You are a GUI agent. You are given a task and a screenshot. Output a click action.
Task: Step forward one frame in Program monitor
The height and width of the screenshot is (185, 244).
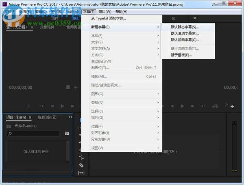[x=193, y=106]
